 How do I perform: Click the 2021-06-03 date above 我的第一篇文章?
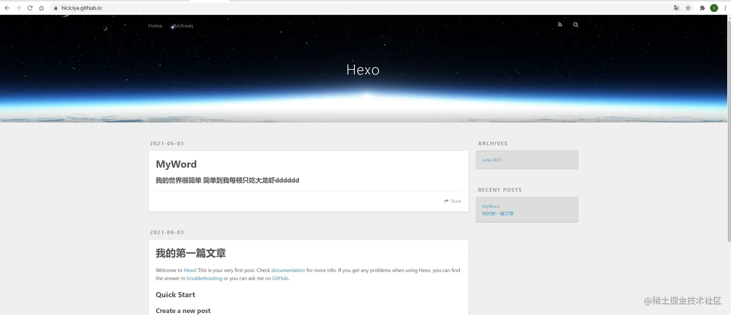click(x=167, y=232)
